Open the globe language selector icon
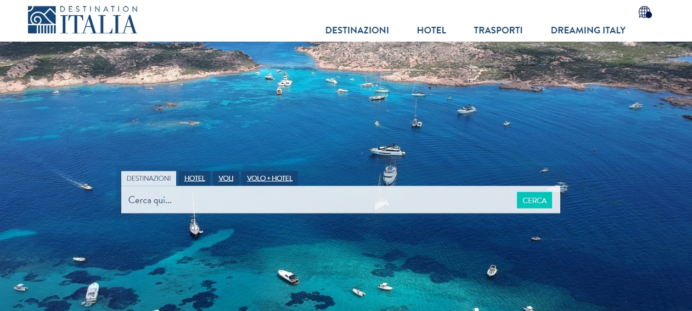 click(x=644, y=12)
